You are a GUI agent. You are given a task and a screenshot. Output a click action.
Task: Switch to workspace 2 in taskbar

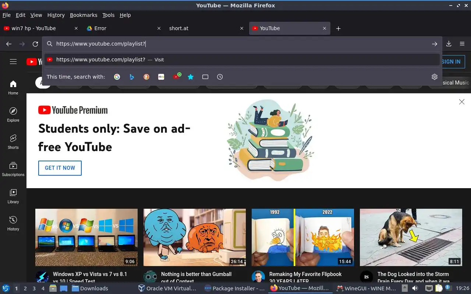pyautogui.click(x=25, y=288)
